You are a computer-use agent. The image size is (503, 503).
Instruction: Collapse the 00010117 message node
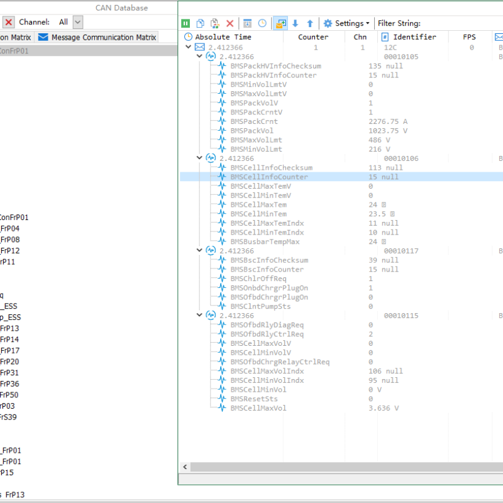click(x=200, y=251)
